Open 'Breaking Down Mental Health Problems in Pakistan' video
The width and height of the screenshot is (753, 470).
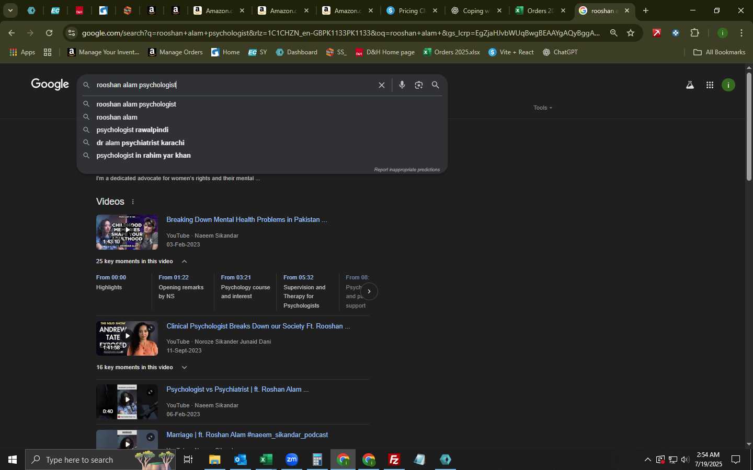point(247,220)
